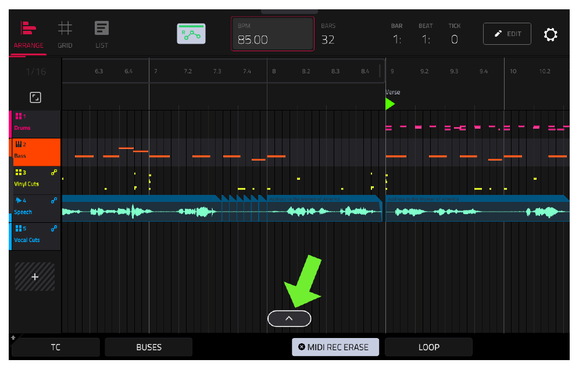Toggle the automation read/write button
This screenshot has height=370, width=579.
(191, 34)
